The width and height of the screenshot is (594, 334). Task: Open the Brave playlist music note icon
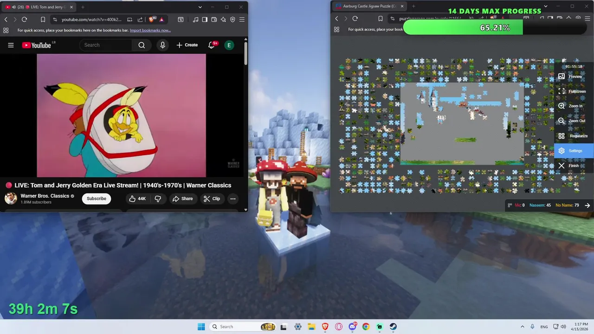(195, 19)
